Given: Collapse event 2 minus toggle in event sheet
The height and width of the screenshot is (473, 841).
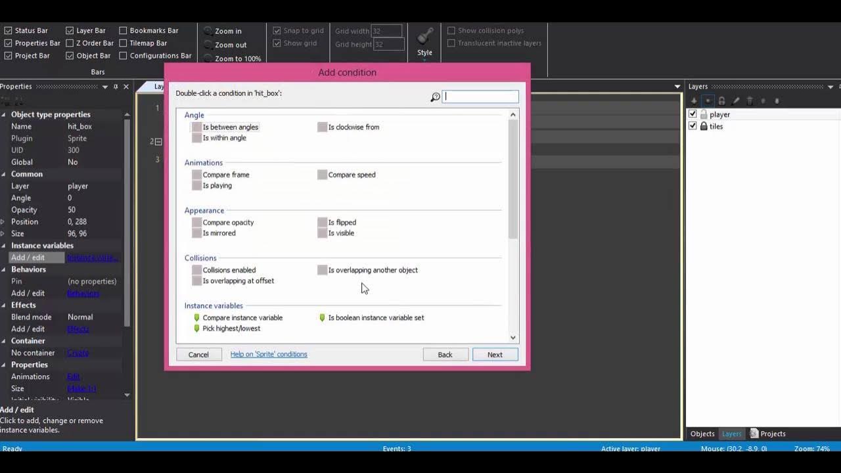Looking at the screenshot, I should tap(158, 141).
